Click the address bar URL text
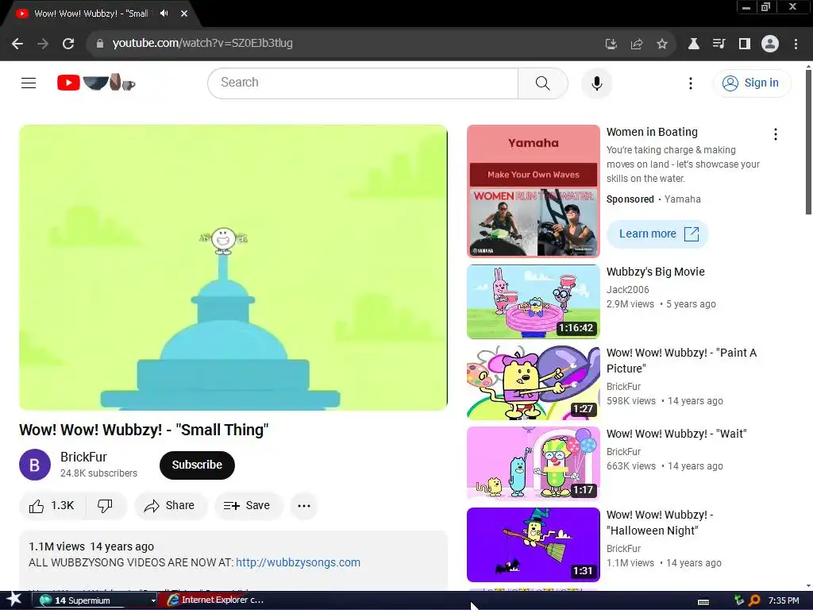This screenshot has height=610, width=813. point(202,44)
